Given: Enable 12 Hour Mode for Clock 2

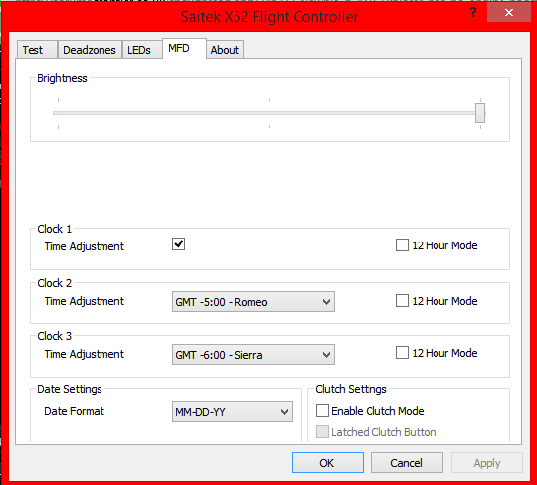Looking at the screenshot, I should tap(402, 301).
